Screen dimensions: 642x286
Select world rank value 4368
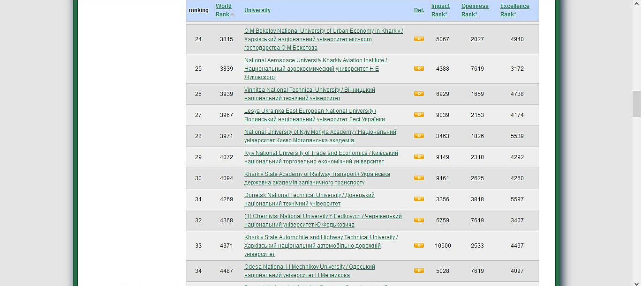coord(227,220)
